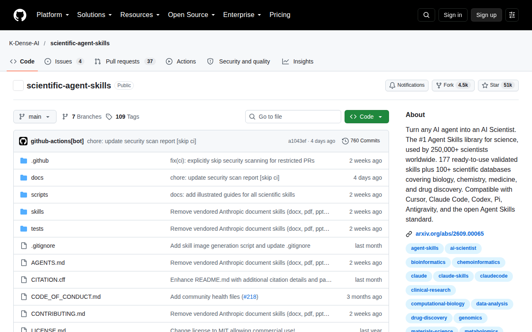Select the bioinformatics topic tag

coord(428,262)
